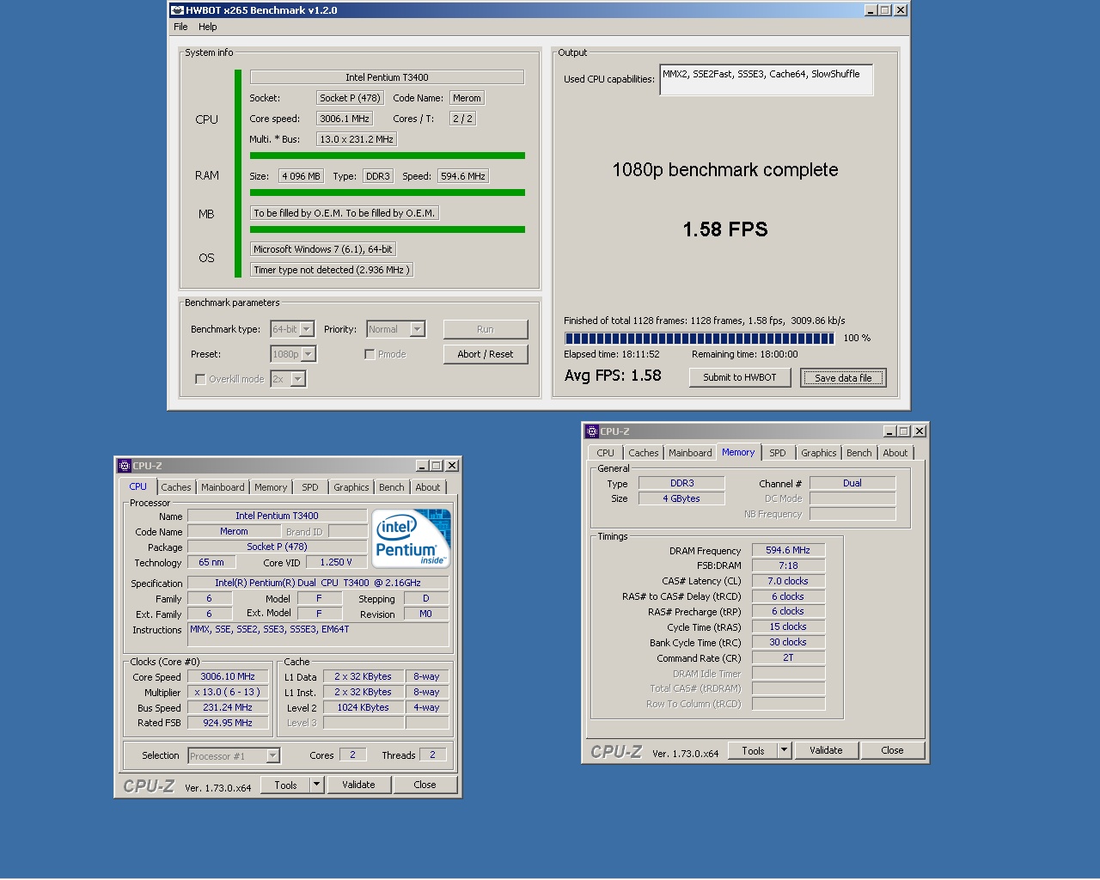Click the Microsoft Windows 7 OS field
This screenshot has height=880, width=1100.
point(323,249)
